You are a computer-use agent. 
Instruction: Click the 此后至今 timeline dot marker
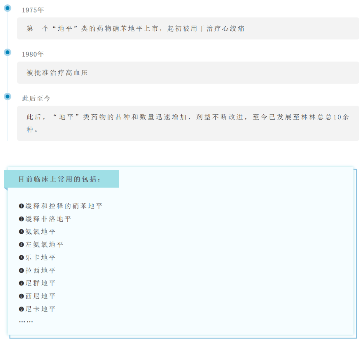(7, 96)
